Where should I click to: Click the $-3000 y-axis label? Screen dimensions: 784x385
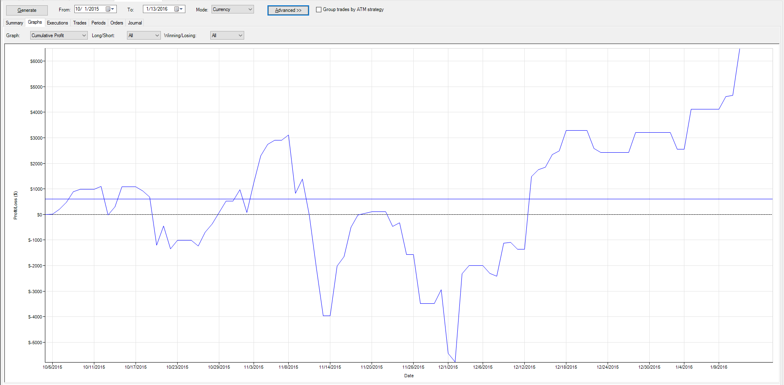(x=35, y=292)
